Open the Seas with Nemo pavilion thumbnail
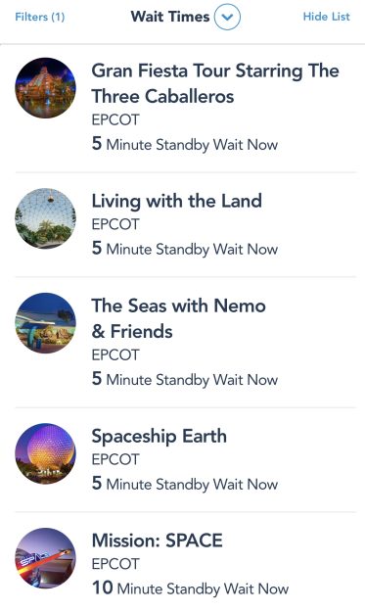This screenshot has height=612, width=365. [46, 323]
